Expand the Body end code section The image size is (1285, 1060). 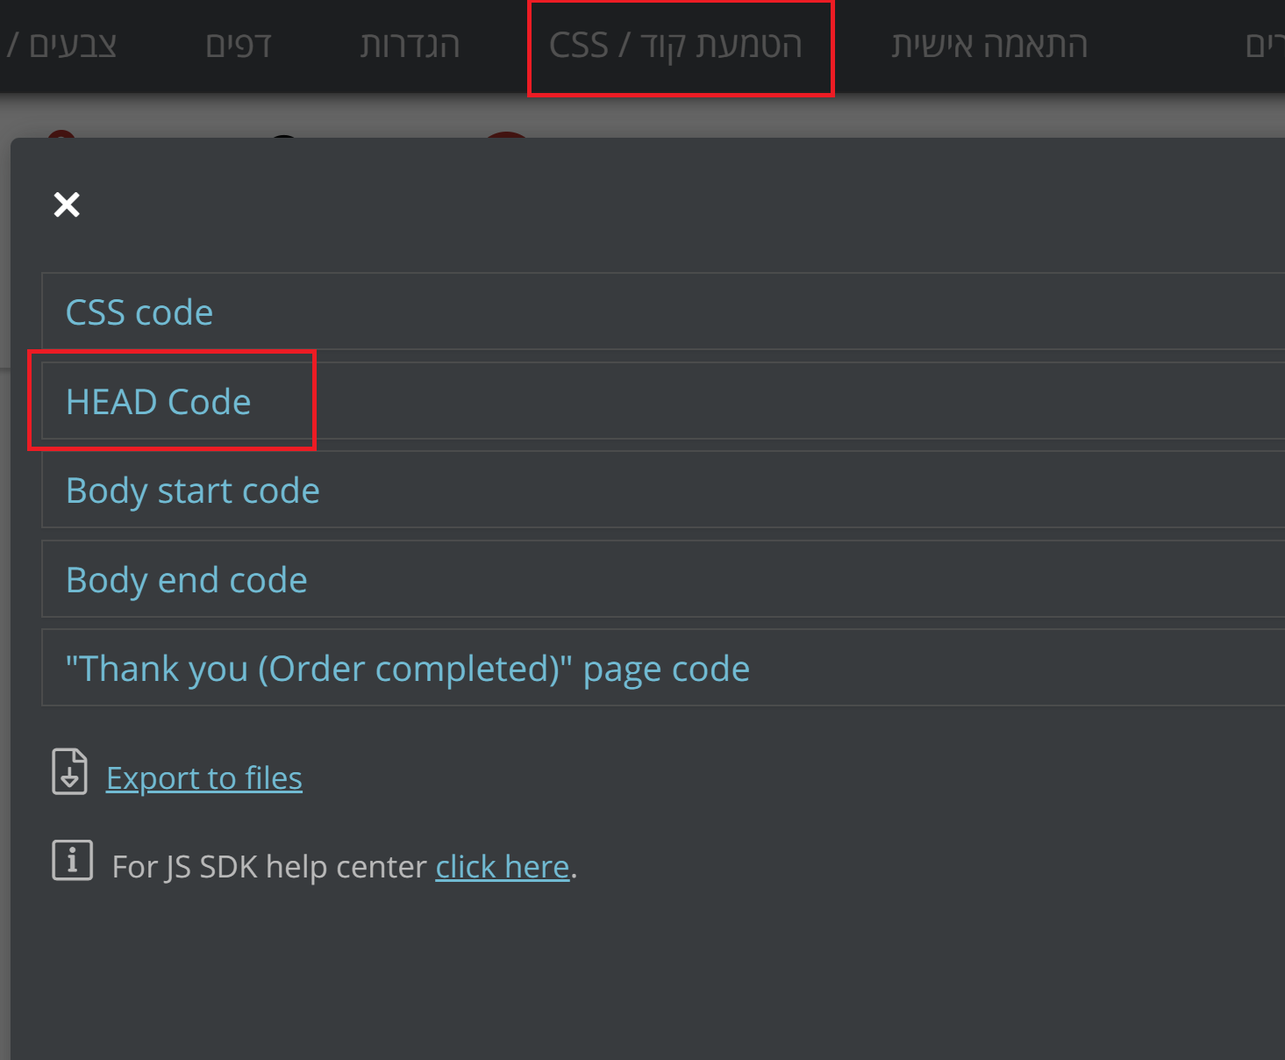pyautogui.click(x=187, y=580)
